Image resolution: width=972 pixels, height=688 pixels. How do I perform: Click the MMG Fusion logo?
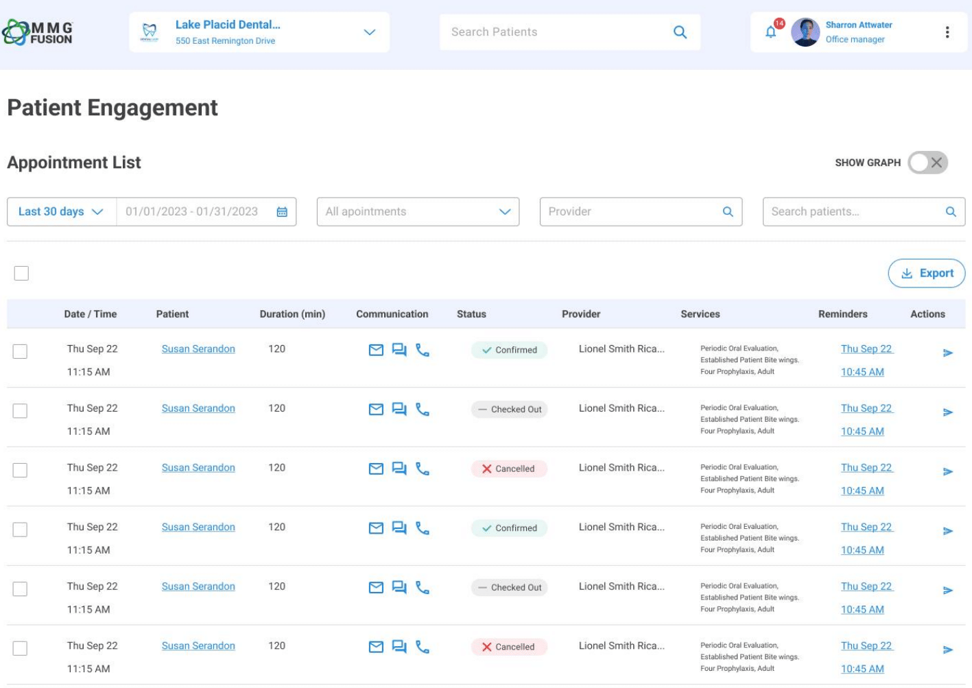pyautogui.click(x=38, y=32)
